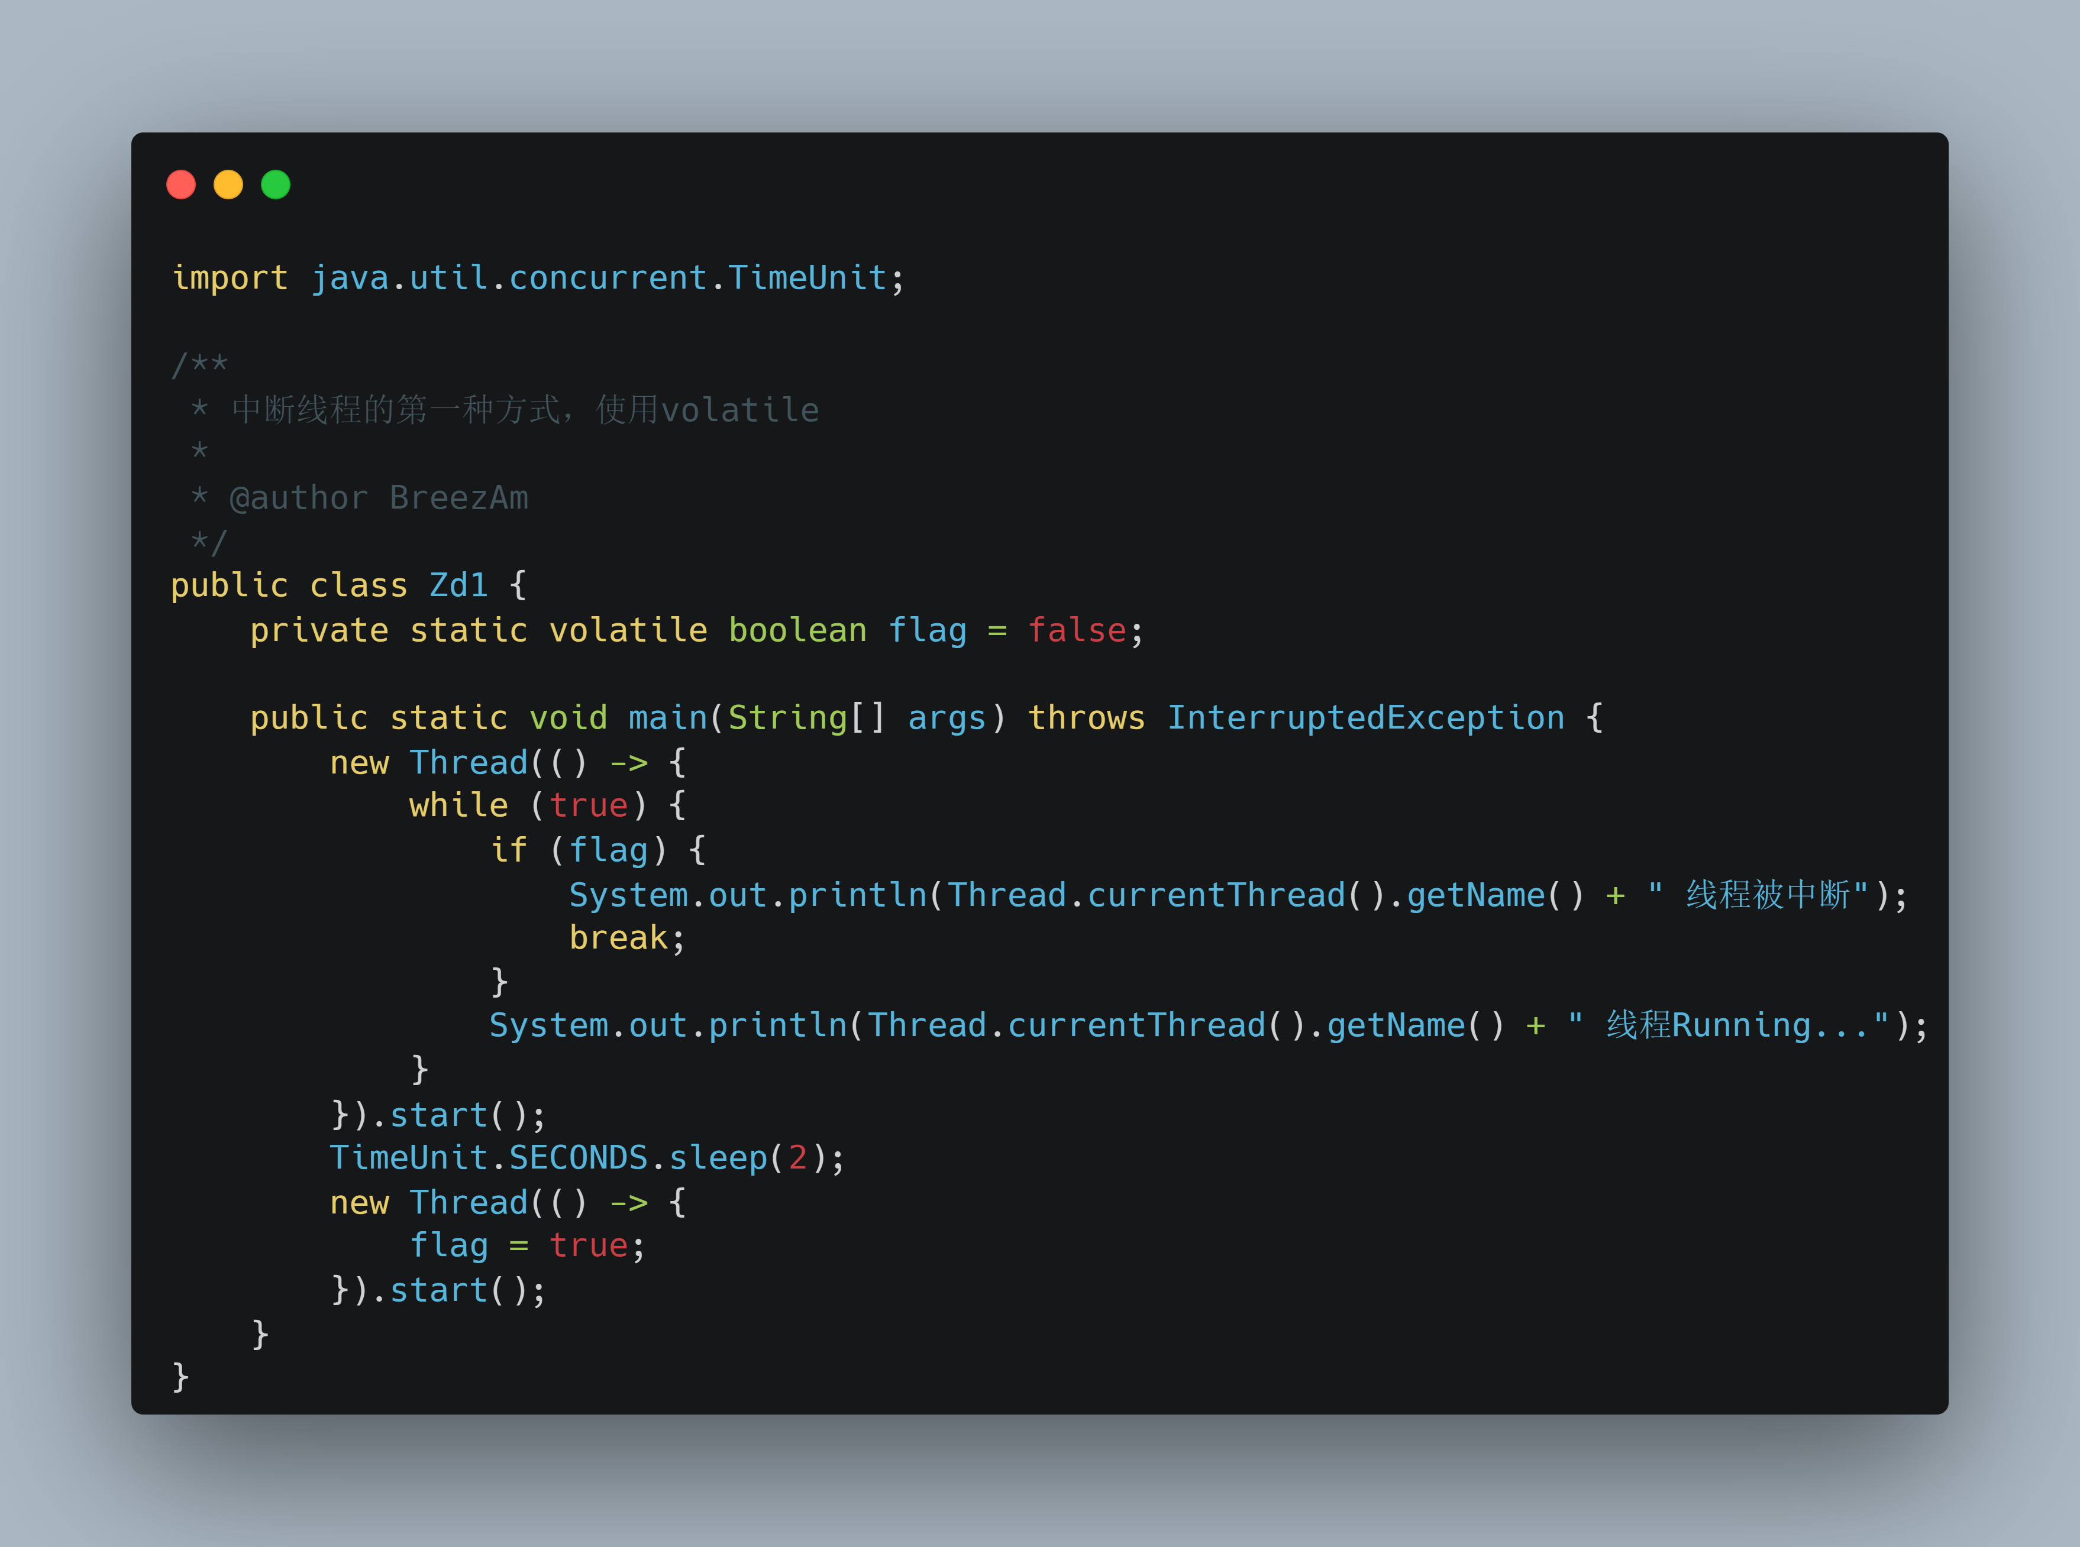Click the red number 2 in sleep
The height and width of the screenshot is (1547, 2080).
click(797, 1157)
